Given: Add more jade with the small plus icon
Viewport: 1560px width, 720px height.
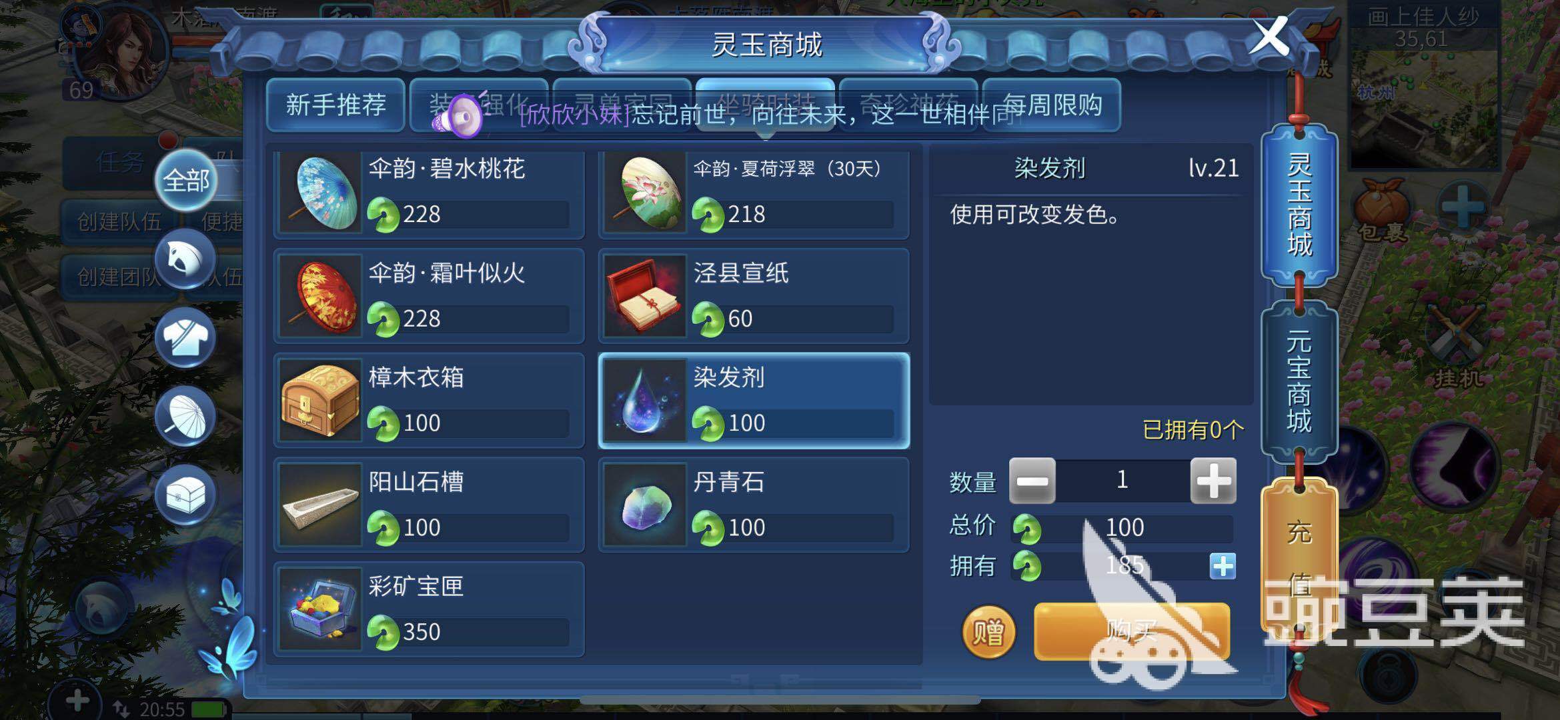Looking at the screenshot, I should [1222, 567].
